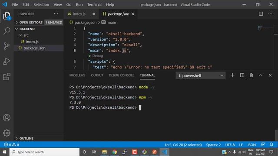The height and width of the screenshot is (156, 278).
Task: Split the editor to the right
Action: click(261, 14)
